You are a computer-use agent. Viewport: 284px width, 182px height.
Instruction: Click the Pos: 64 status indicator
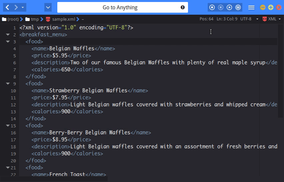206,19
